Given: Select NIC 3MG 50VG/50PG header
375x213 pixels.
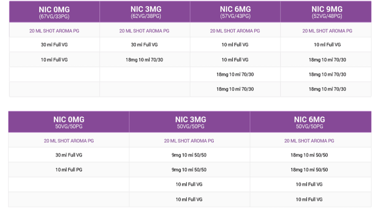Looking at the screenshot, I should tap(190, 122).
